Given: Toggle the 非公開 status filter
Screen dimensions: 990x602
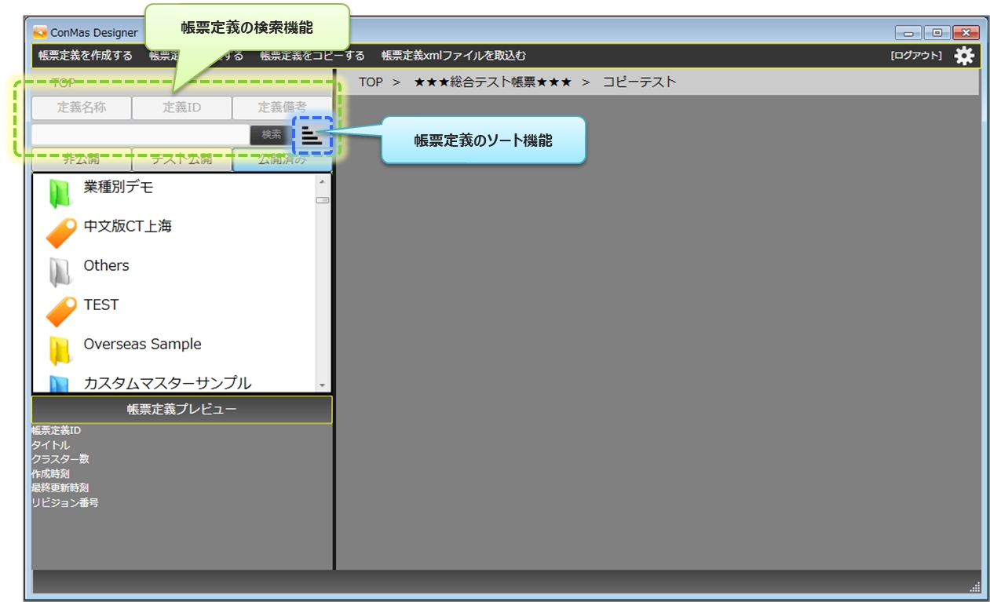Looking at the screenshot, I should pos(82,159).
